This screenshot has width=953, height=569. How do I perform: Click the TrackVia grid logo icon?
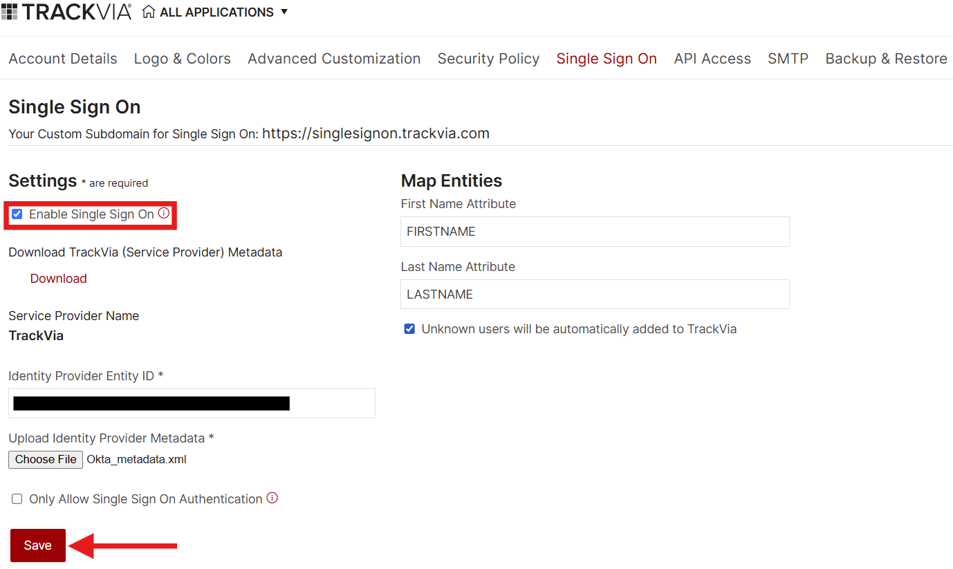tap(10, 12)
